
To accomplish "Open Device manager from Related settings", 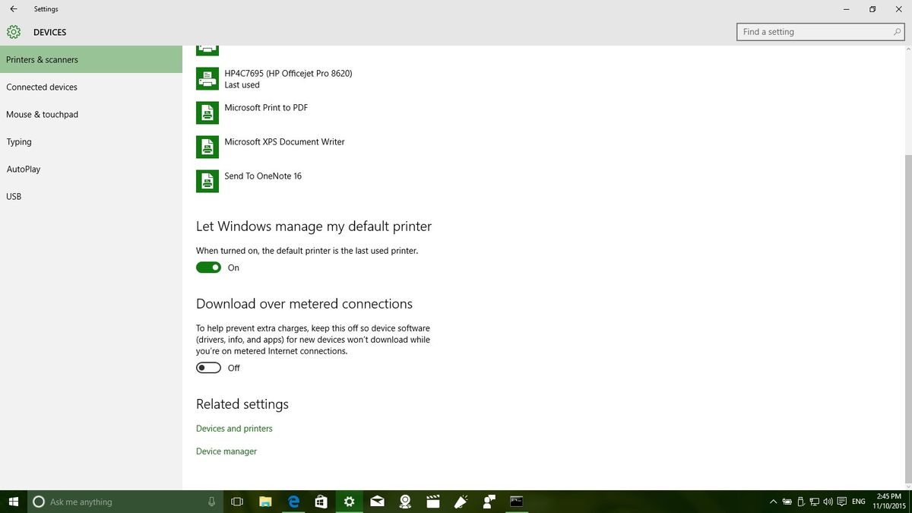I will coord(226,451).
